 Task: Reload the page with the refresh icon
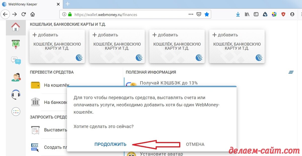tap(24, 14)
